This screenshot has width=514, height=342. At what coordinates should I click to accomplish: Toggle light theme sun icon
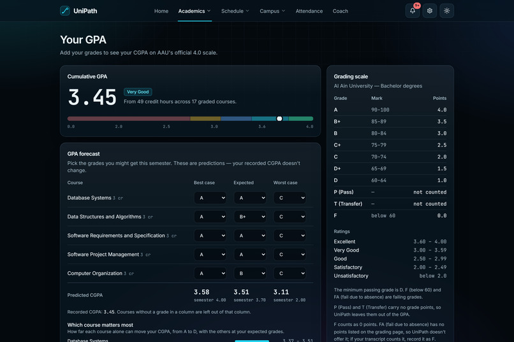(x=446, y=11)
